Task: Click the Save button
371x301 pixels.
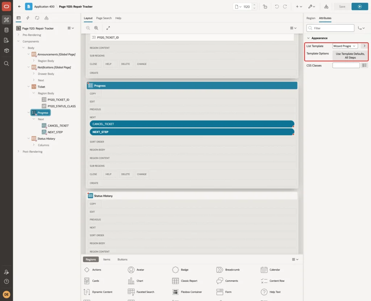Action: tap(342, 7)
